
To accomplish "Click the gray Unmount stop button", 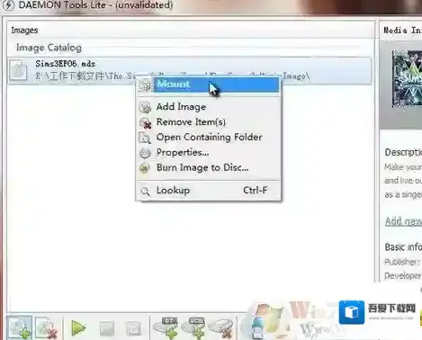I will click(107, 328).
